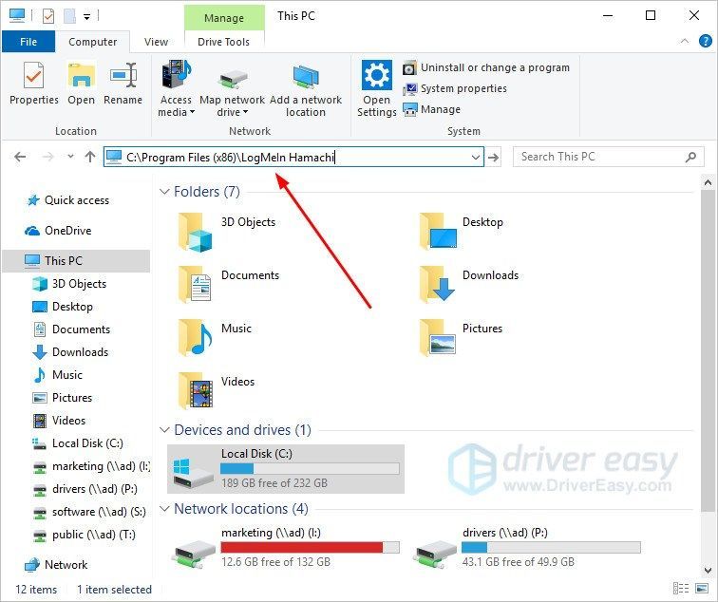This screenshot has width=718, height=602.
Task: Select the Drive Tools tab
Action: point(223,42)
